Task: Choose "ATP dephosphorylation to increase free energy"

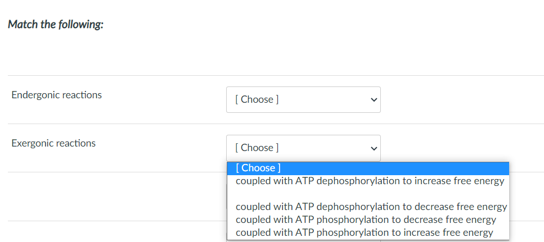Action: click(370, 181)
